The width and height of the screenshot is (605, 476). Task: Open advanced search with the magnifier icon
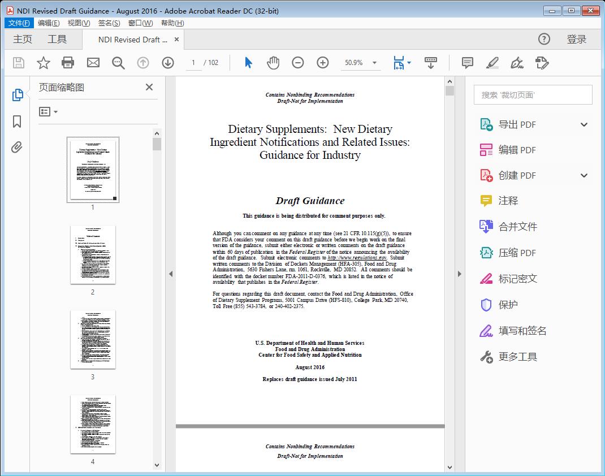point(118,63)
